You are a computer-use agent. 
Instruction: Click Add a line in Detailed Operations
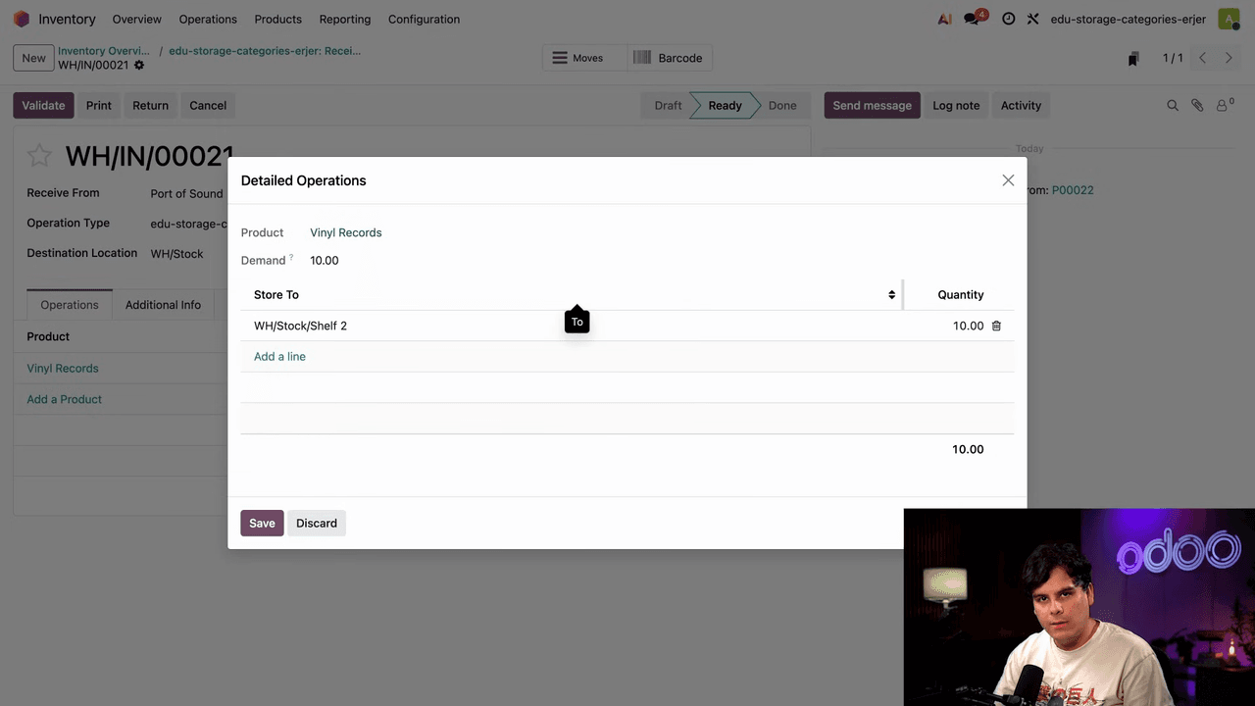tap(279, 356)
